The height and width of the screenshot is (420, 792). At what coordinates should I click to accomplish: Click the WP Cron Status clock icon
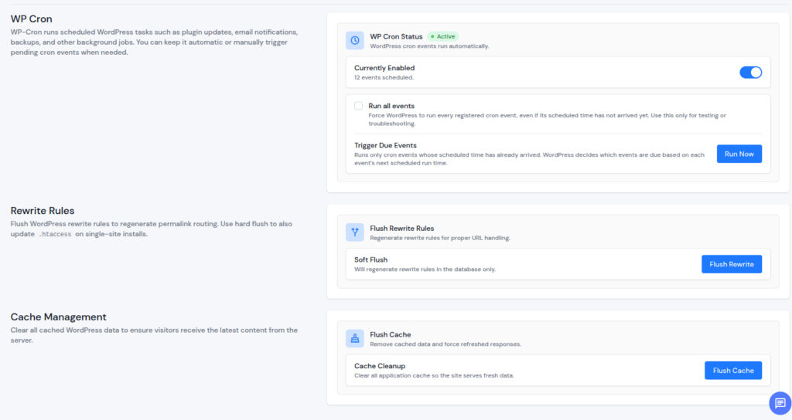coord(354,40)
